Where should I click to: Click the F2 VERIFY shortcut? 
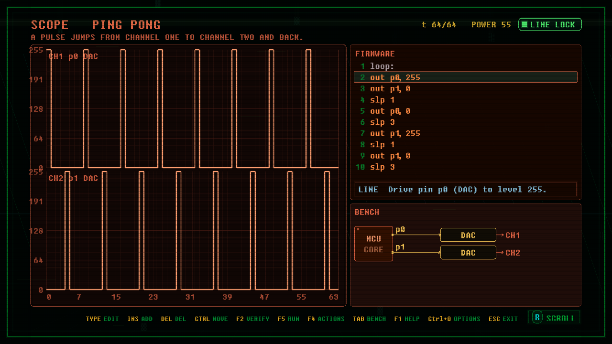[x=252, y=319]
